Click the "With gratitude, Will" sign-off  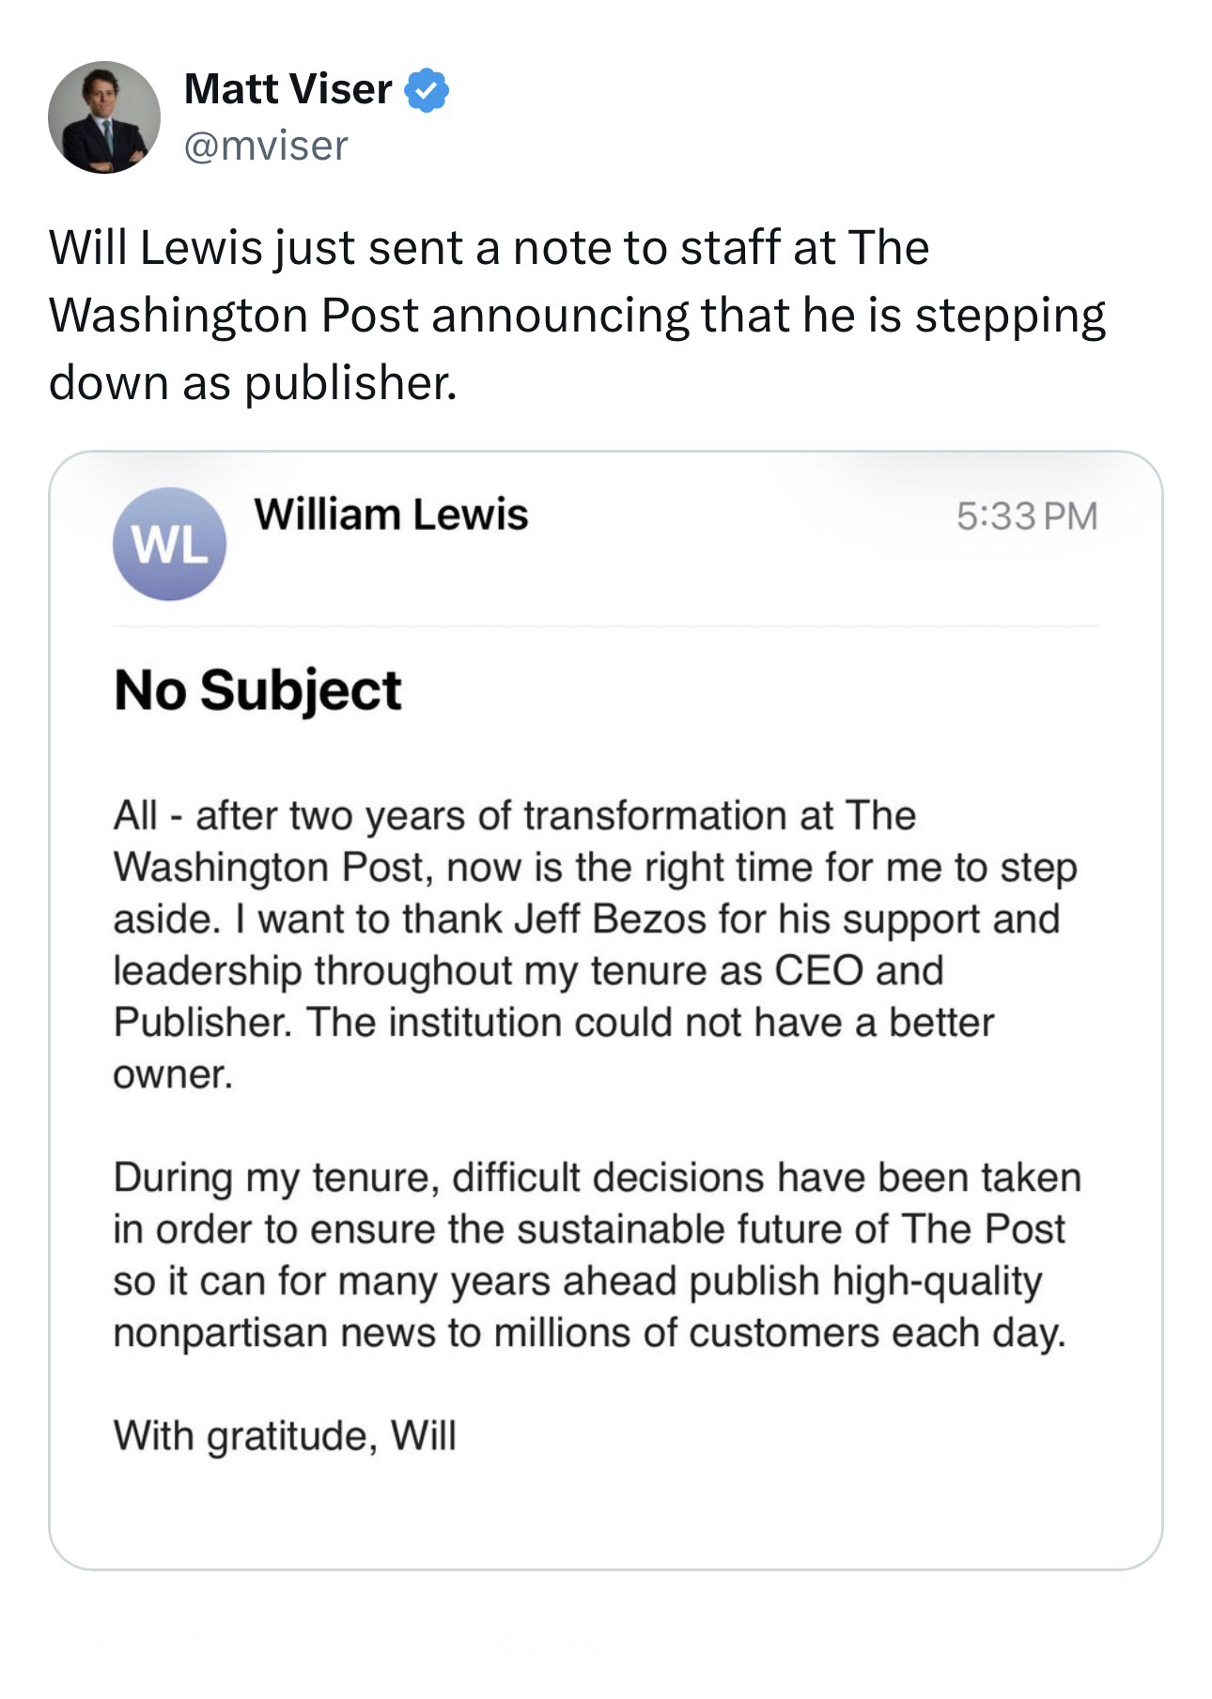coord(285,1435)
